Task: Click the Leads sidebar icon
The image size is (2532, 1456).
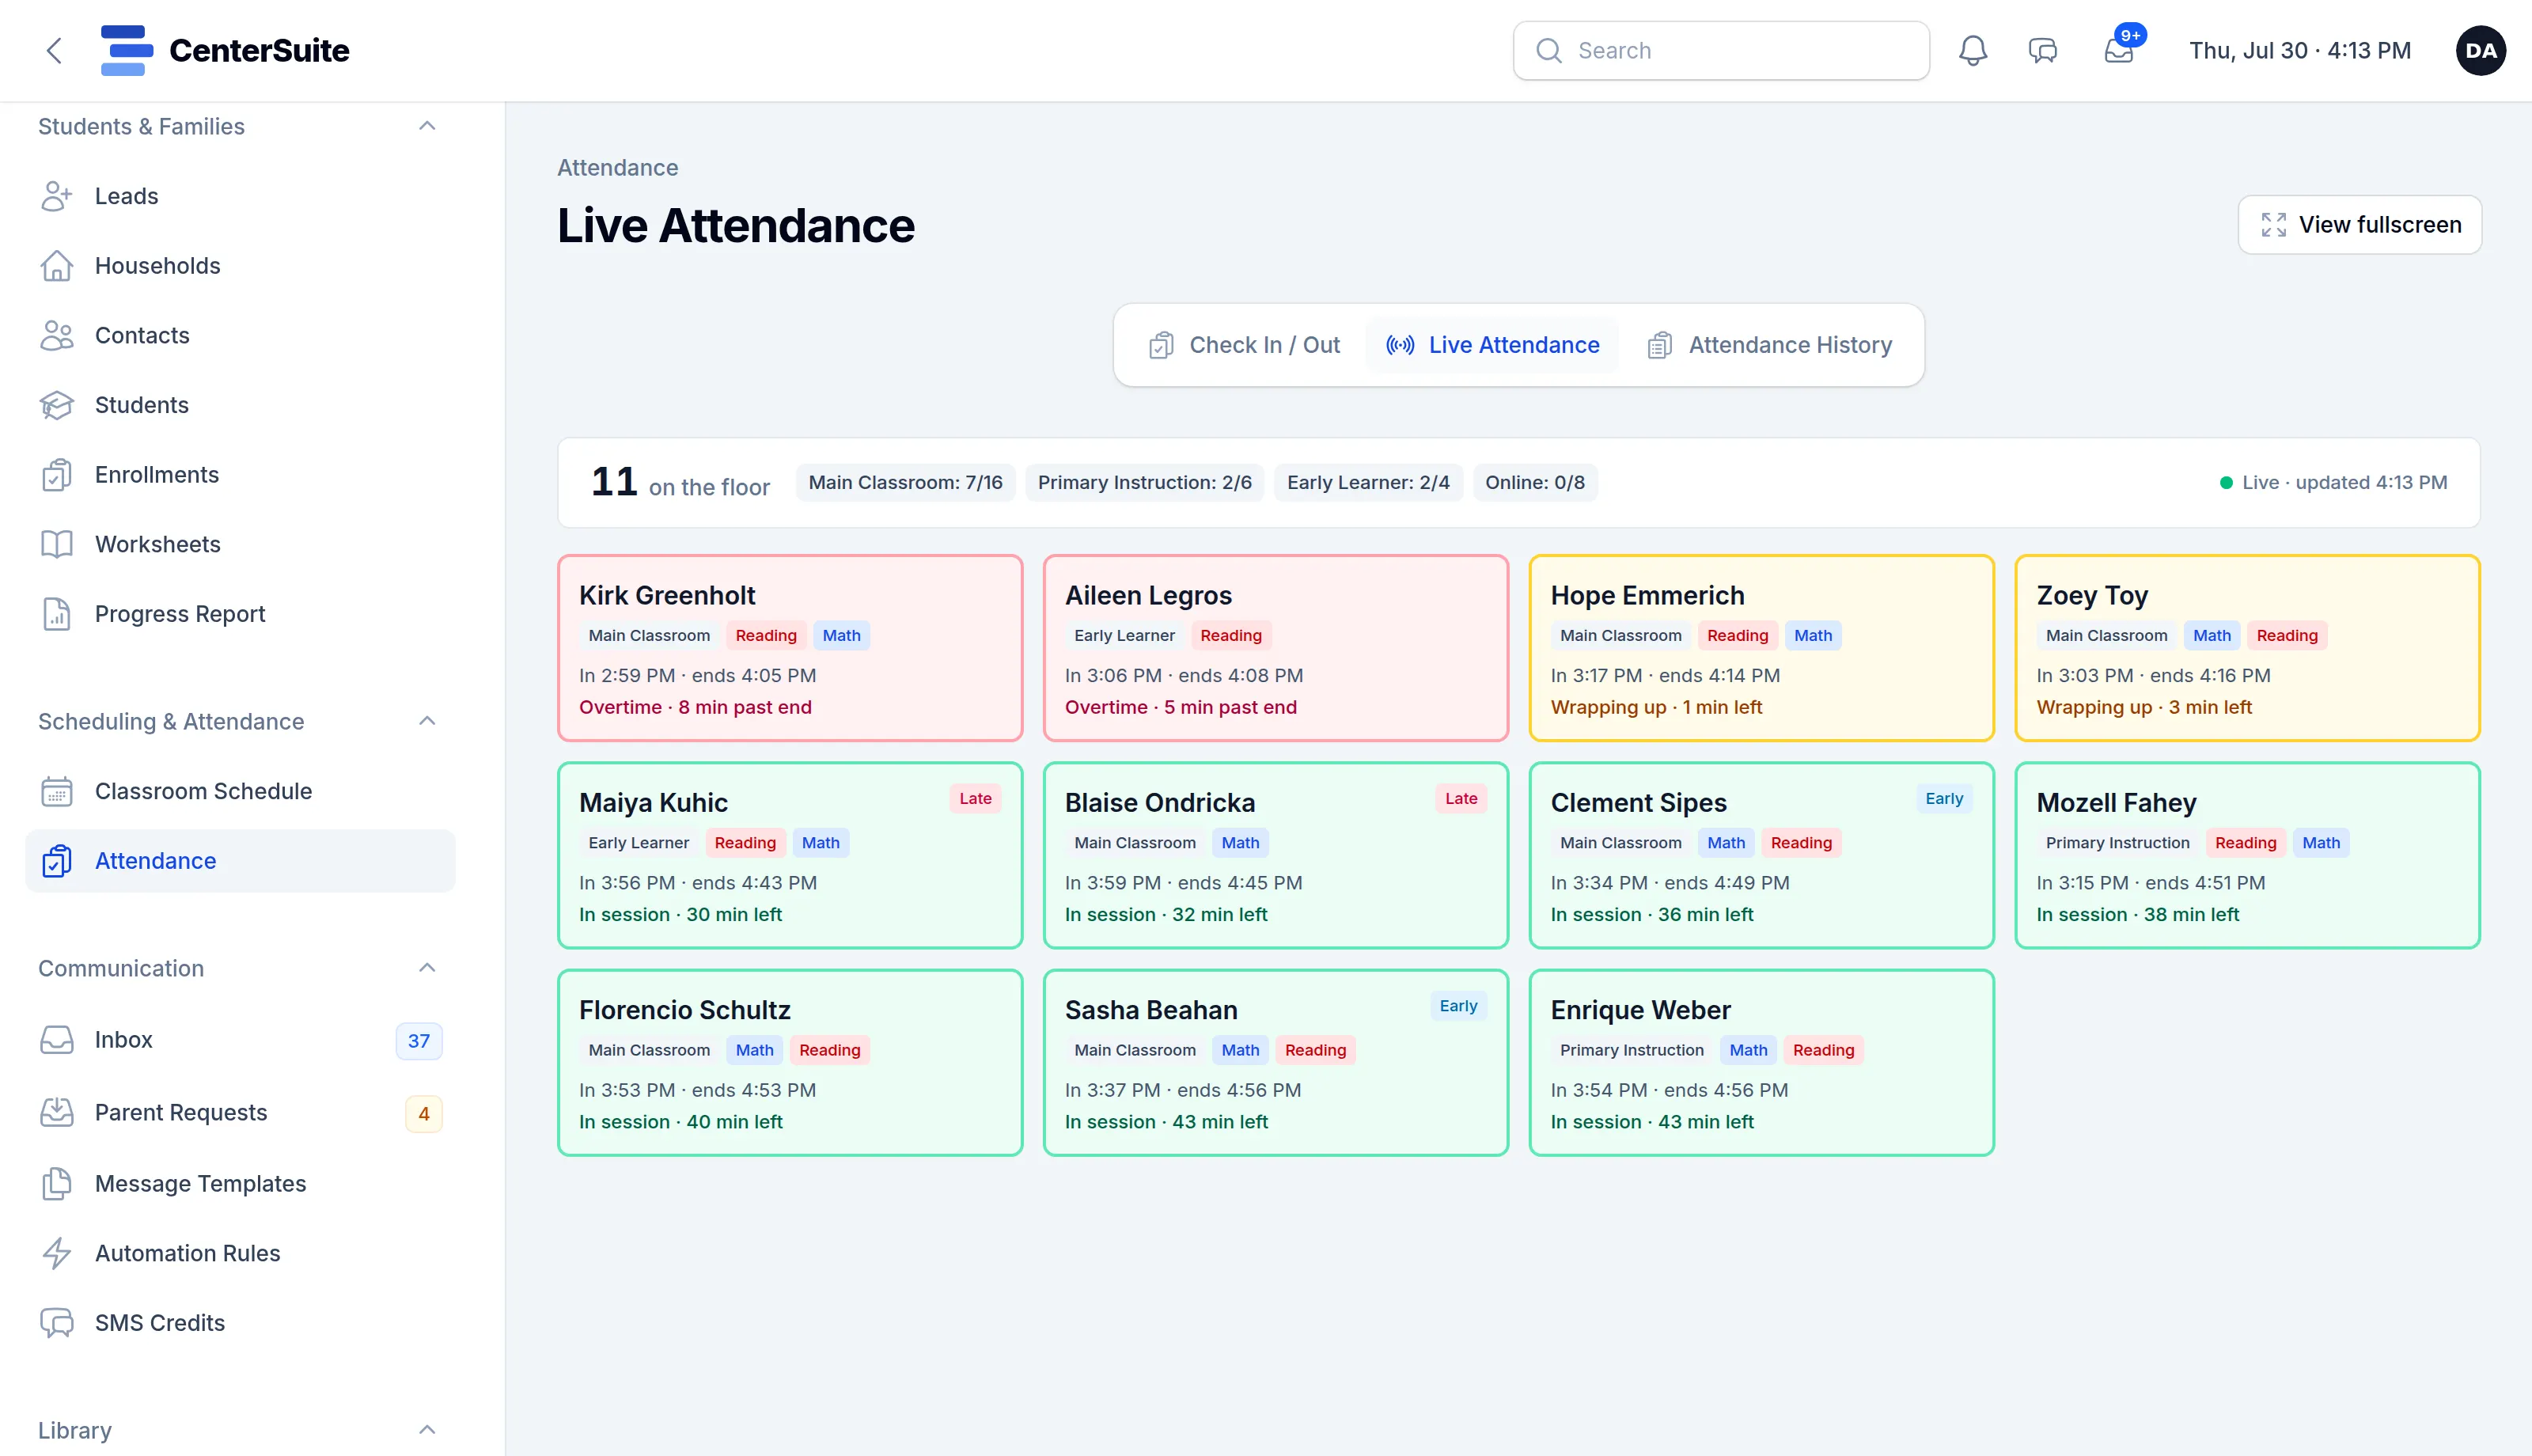Action: click(x=57, y=196)
